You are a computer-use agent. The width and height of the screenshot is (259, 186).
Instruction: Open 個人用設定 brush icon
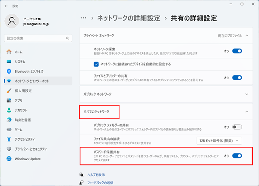click(9, 91)
